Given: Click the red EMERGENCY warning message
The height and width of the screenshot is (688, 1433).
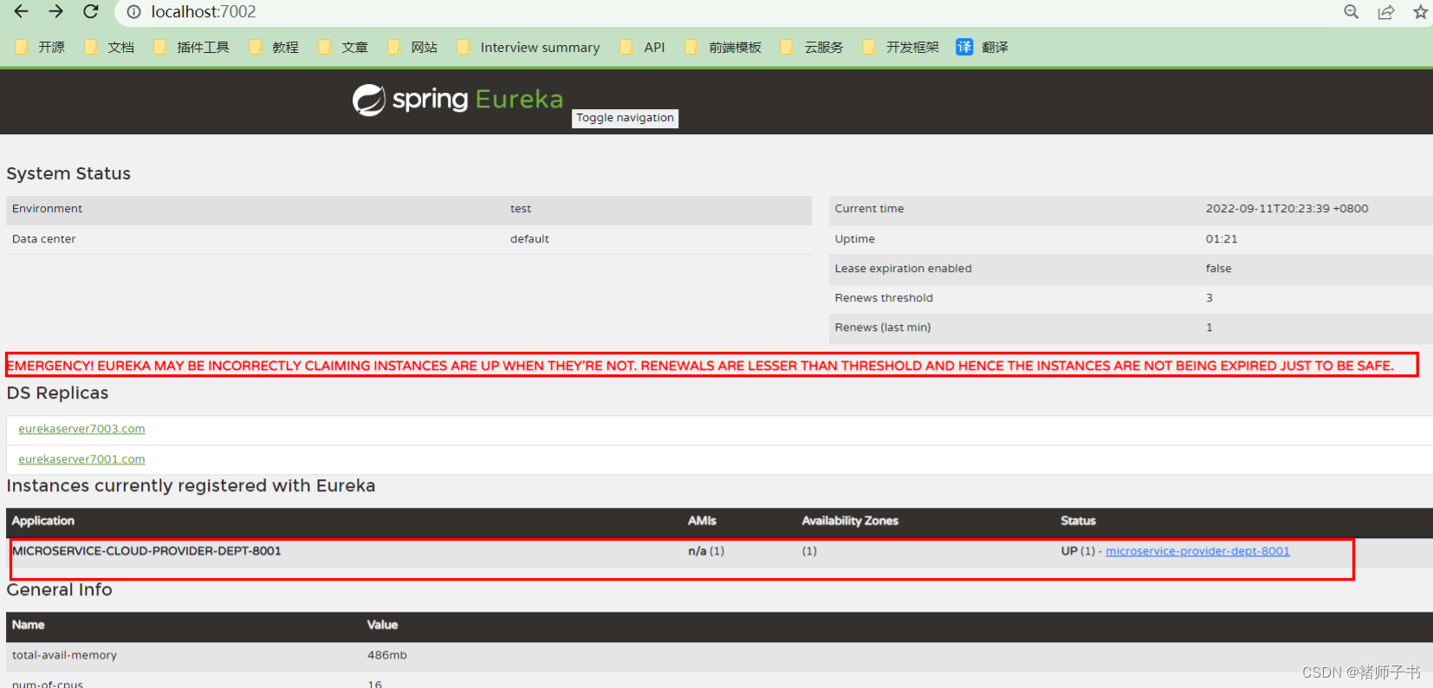Looking at the screenshot, I should tap(700, 366).
